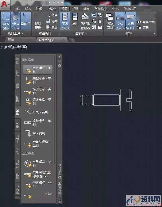Select the 六角头螺栓 - 英制 tool
Viewport: 162px width, 207px height.
tap(38, 144)
